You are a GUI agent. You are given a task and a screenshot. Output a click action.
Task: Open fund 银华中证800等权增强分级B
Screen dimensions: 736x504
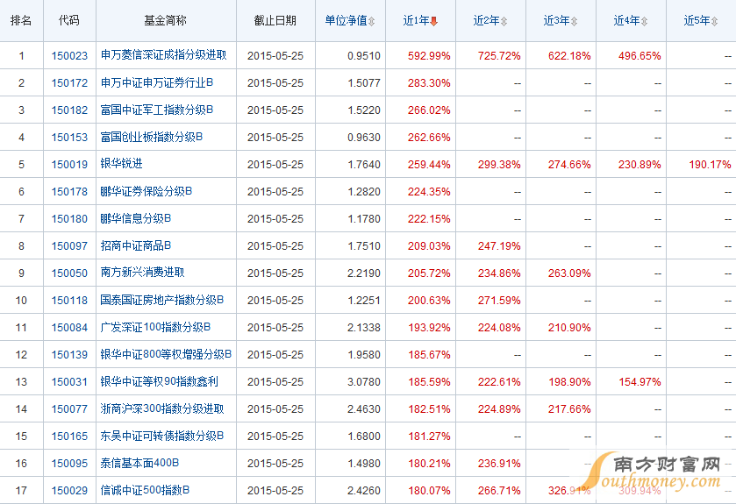point(166,354)
